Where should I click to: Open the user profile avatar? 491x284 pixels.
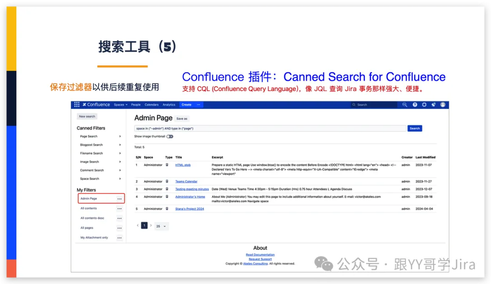pos(443,105)
